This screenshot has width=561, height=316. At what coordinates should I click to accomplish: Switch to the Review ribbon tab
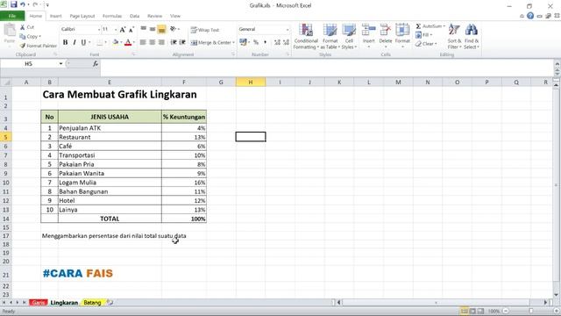click(x=154, y=16)
